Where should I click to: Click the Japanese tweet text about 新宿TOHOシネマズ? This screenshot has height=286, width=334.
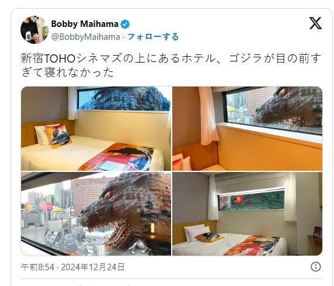171,66
